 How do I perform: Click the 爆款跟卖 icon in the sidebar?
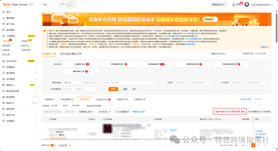pos(4,18)
